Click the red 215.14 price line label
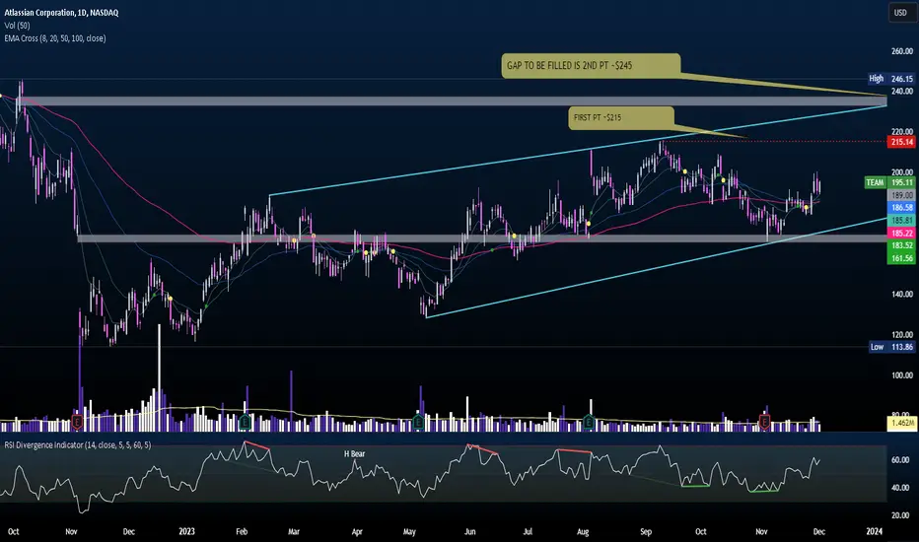 (x=902, y=142)
